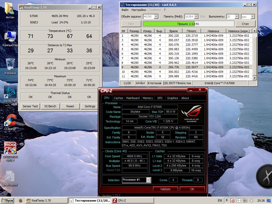
Task: Switch to the About tab in CPU-Z
Action: pyautogui.click(x=185, y=98)
